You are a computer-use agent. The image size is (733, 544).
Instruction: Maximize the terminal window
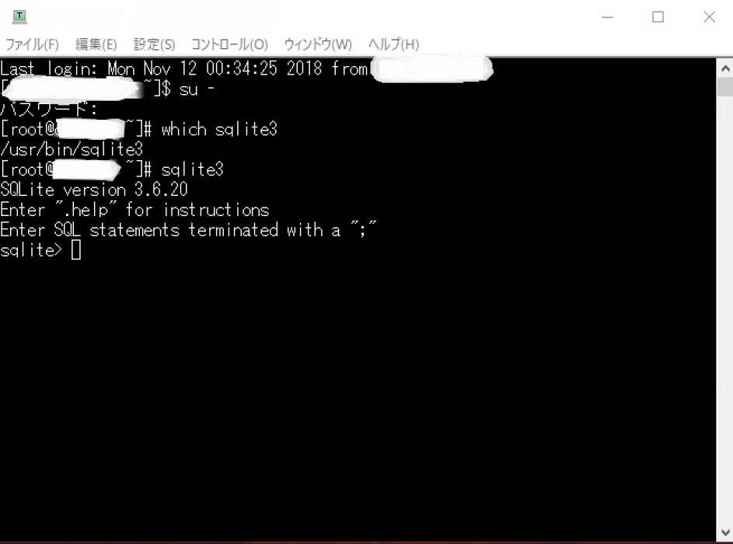point(658,17)
